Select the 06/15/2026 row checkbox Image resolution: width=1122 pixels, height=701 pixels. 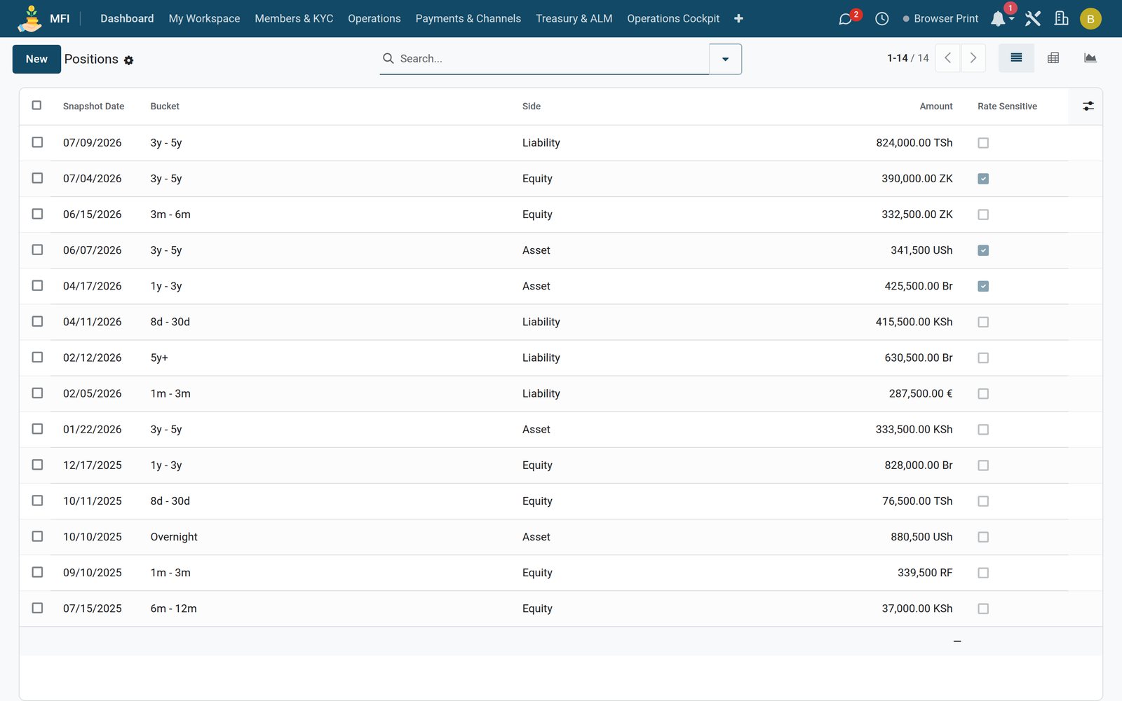[x=37, y=214]
